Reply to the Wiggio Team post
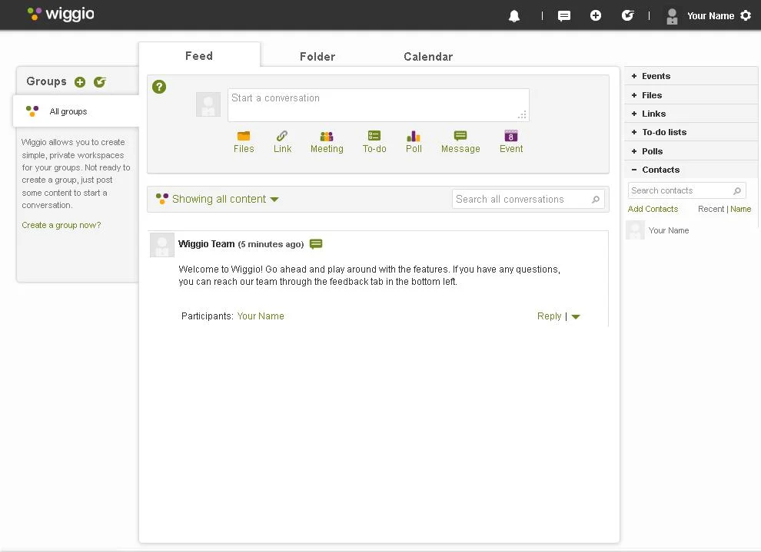This screenshot has width=761, height=552. [549, 316]
